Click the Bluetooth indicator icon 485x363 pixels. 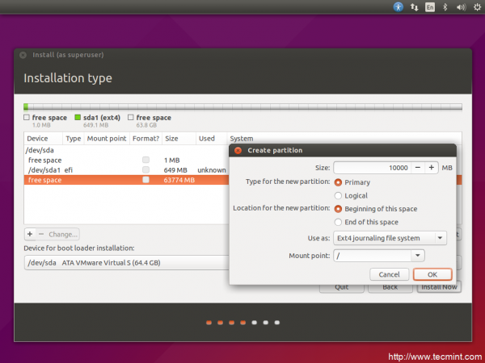coord(445,6)
